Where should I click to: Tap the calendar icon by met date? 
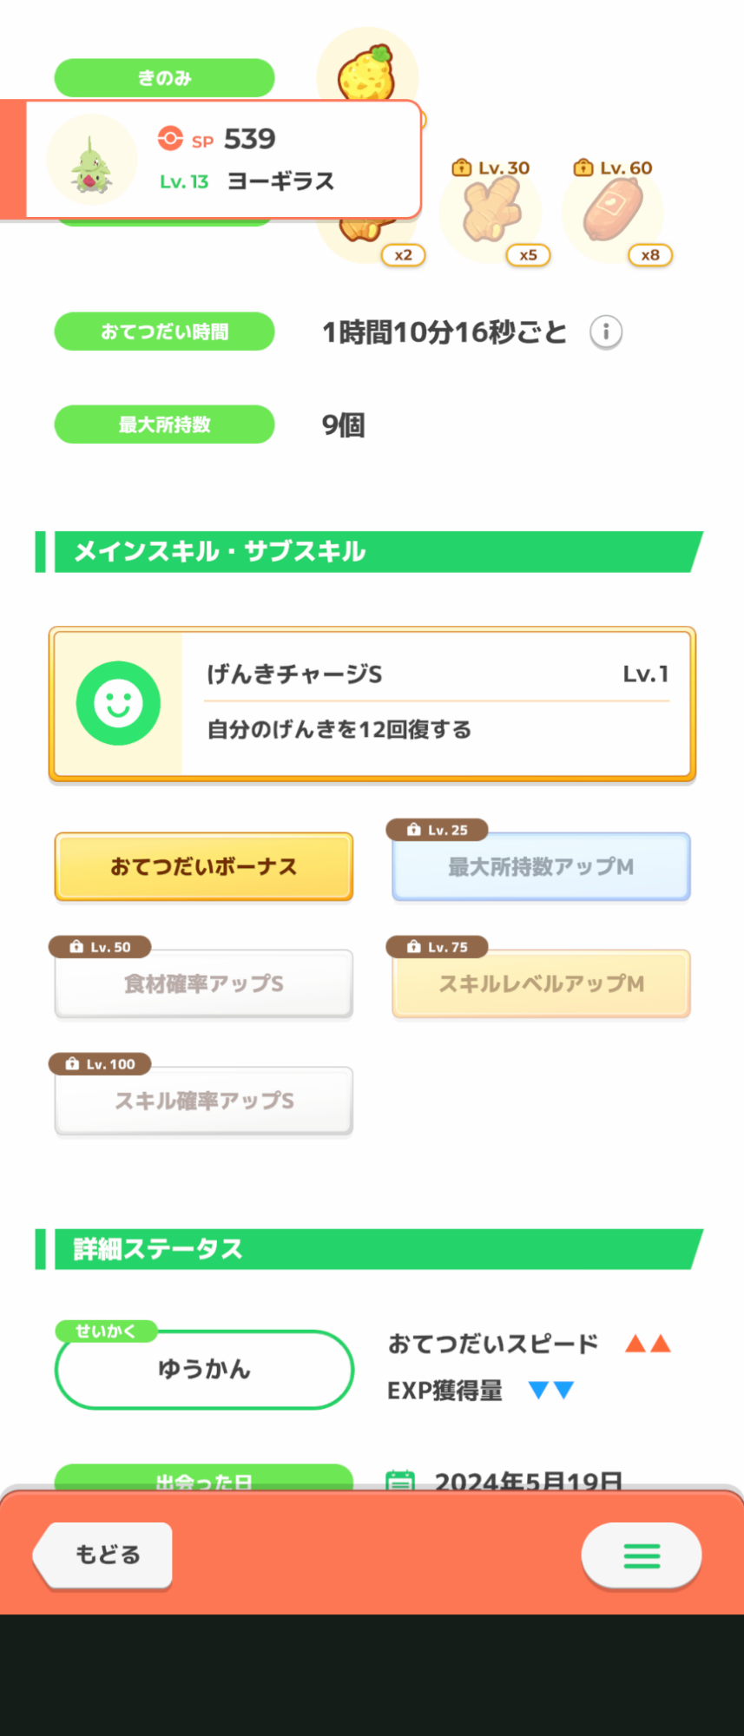(399, 1480)
